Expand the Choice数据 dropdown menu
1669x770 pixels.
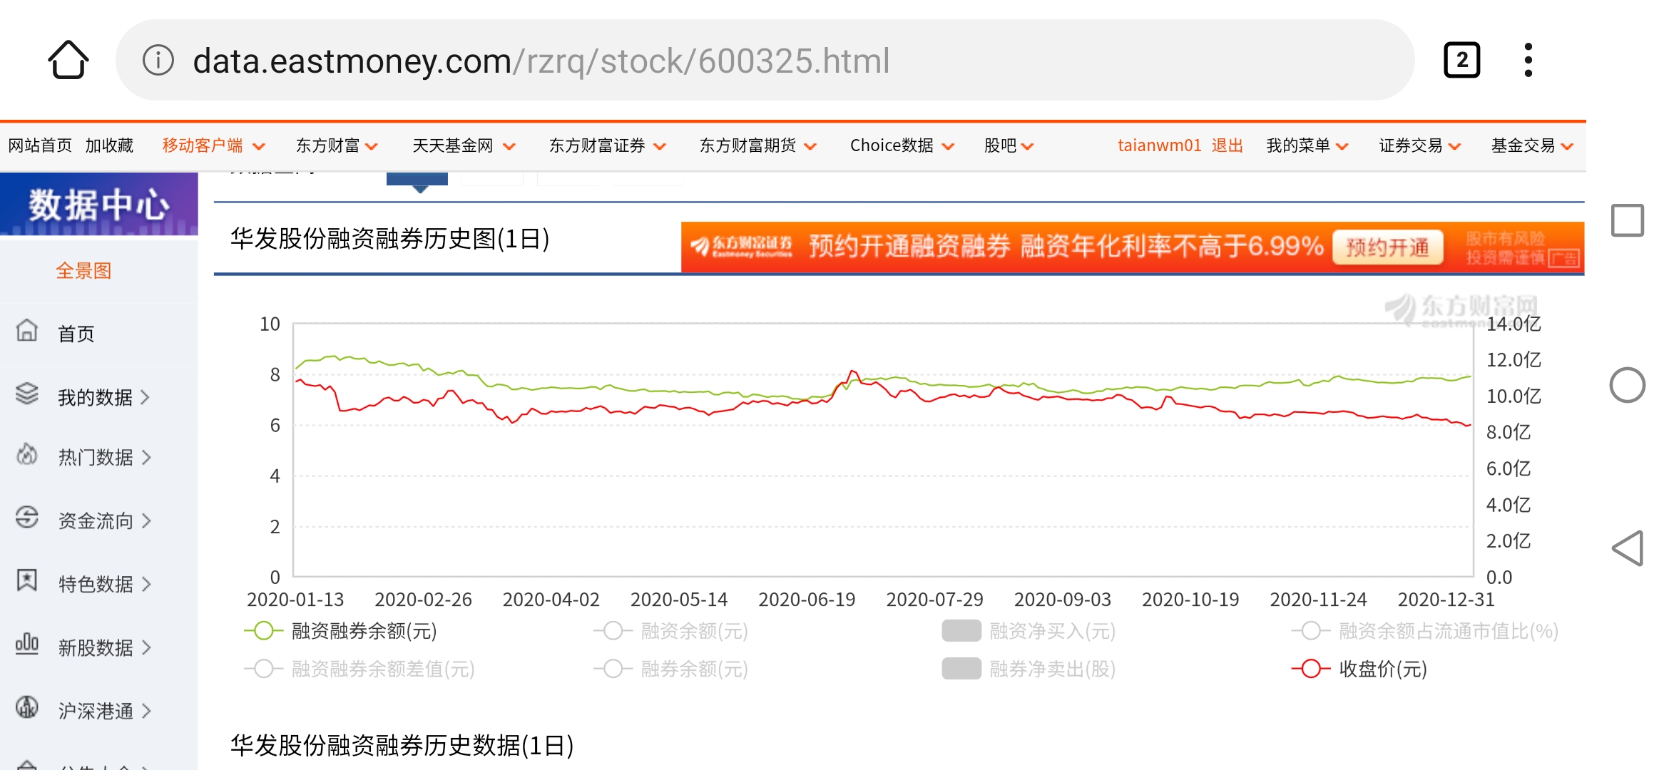[902, 145]
